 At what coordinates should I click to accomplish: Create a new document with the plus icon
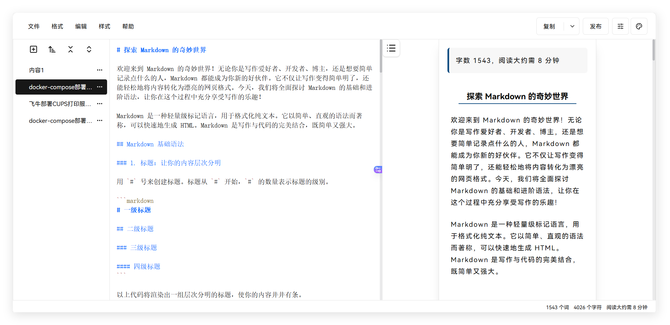33,49
